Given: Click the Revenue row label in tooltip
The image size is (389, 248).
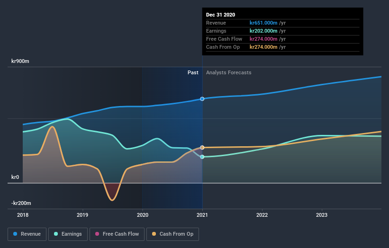Looking at the screenshot, I should click(216, 23).
